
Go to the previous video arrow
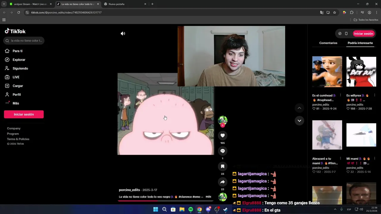point(299,108)
